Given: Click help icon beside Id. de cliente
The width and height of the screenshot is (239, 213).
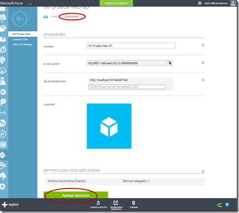Looking at the screenshot, I should [x=203, y=62].
